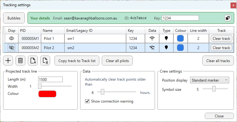Click Pilot 2 disconnected wifi icon
The image size is (237, 122).
[x=152, y=48]
